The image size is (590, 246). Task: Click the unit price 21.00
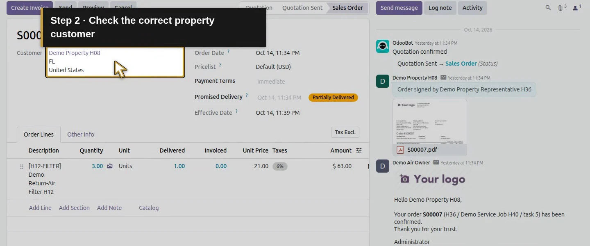coord(261,166)
